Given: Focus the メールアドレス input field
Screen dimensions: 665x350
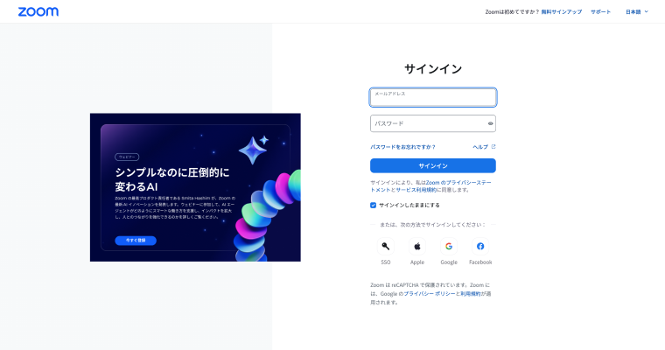Looking at the screenshot, I should click(x=432, y=98).
